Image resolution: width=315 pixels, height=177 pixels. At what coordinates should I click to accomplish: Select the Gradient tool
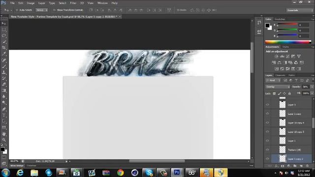pyautogui.click(x=4, y=90)
